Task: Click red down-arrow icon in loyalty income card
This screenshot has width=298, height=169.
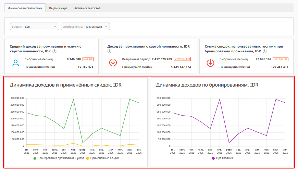Action: [x=113, y=63]
